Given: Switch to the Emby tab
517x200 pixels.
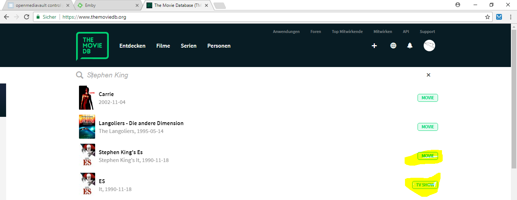Looking at the screenshot, I should (x=108, y=5).
